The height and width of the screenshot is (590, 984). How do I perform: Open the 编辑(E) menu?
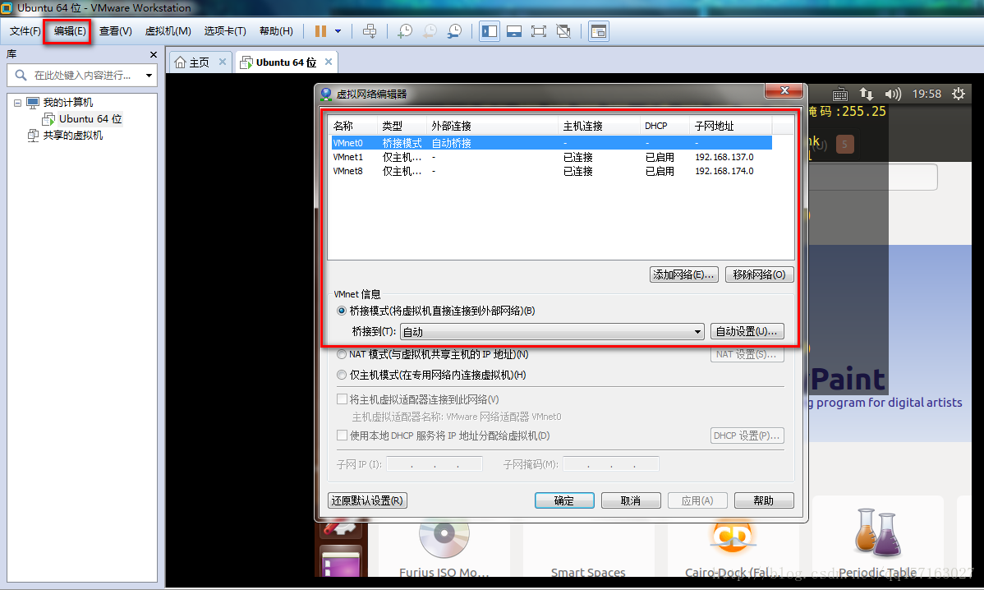click(x=70, y=31)
